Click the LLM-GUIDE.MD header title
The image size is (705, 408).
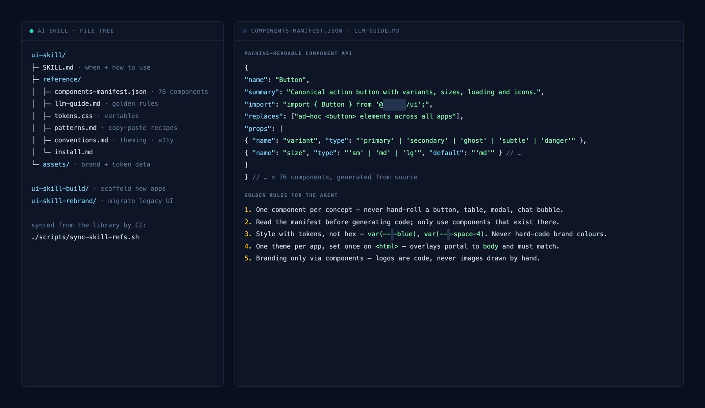click(x=377, y=31)
